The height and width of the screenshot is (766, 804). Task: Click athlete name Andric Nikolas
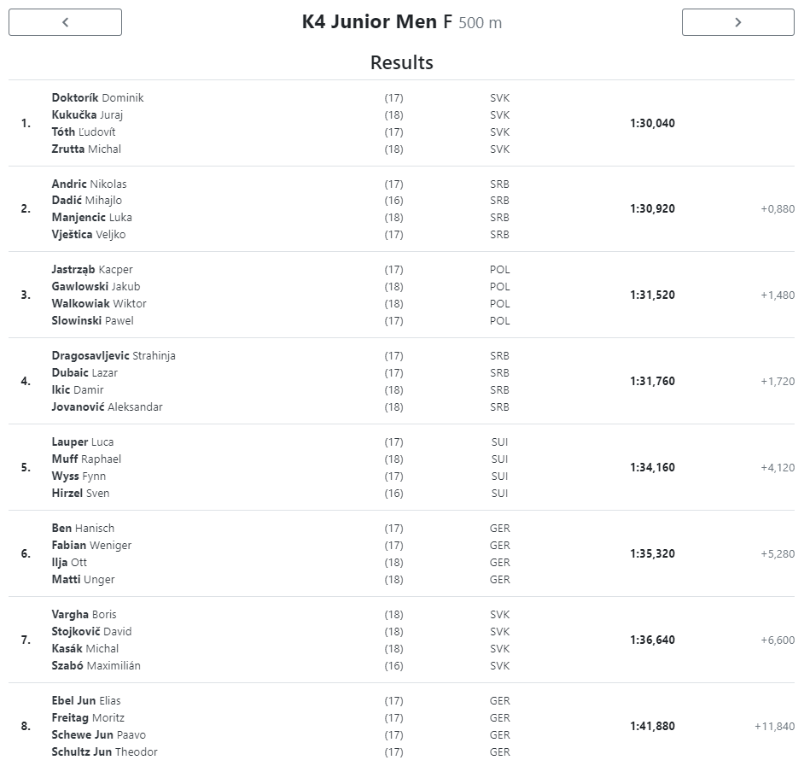(x=89, y=184)
